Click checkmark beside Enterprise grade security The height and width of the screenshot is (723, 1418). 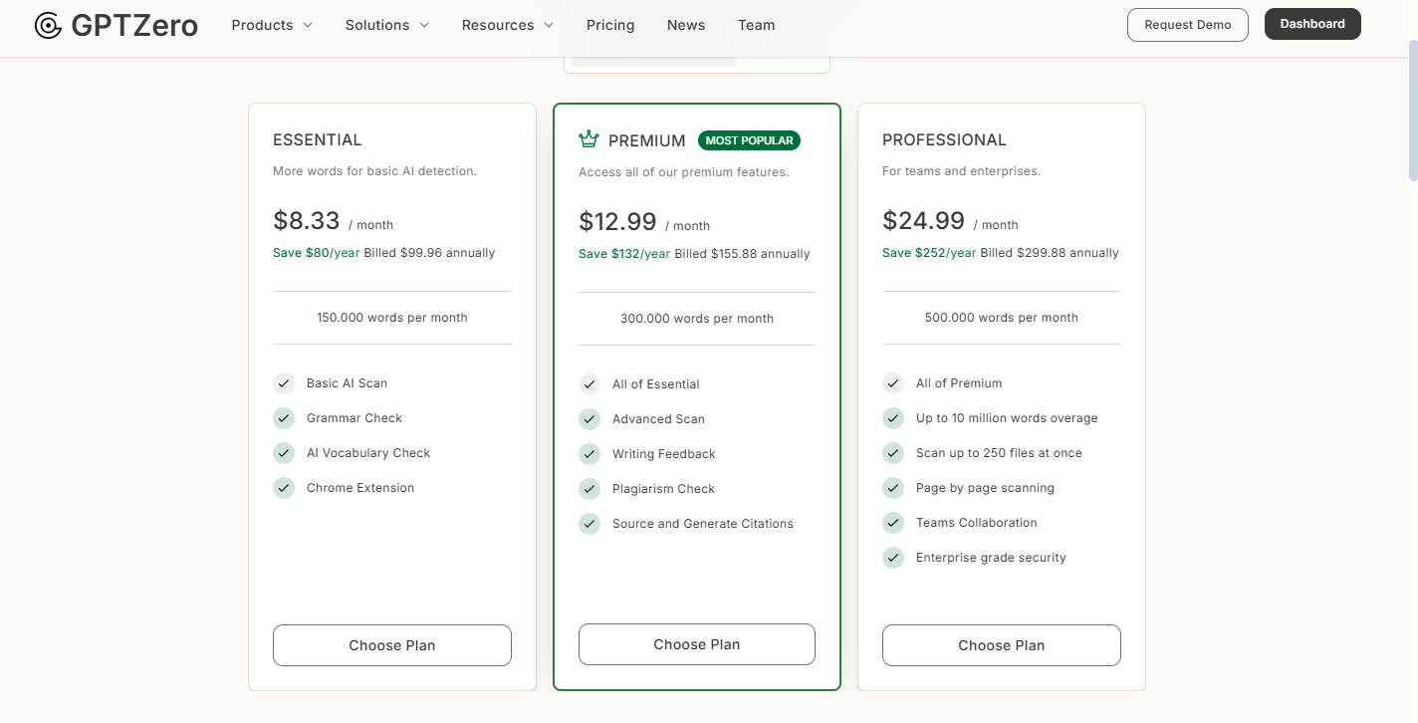(893, 558)
